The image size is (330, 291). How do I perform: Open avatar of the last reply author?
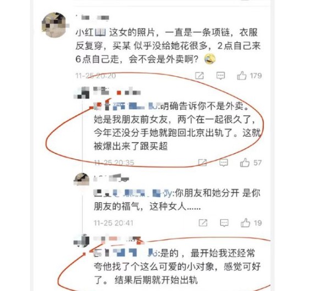click(81, 240)
